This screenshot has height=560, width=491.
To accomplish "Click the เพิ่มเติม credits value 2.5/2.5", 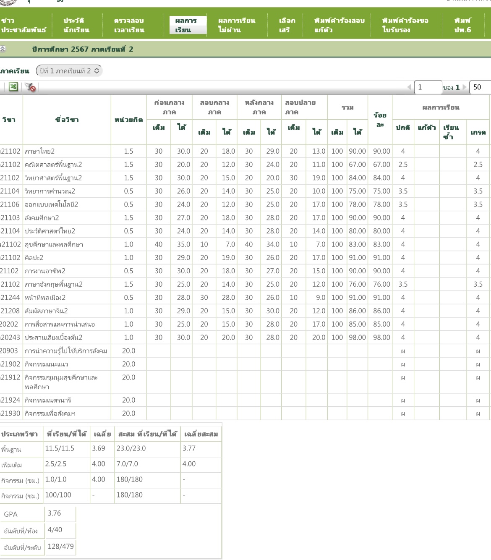I will [x=55, y=464].
